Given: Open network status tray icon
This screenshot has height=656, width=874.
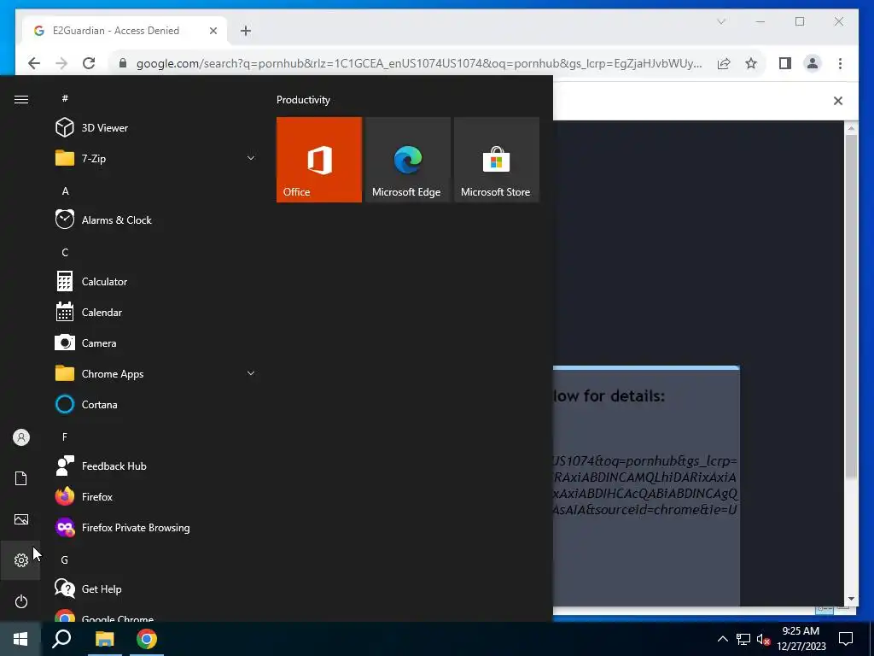Looking at the screenshot, I should pyautogui.click(x=743, y=639).
